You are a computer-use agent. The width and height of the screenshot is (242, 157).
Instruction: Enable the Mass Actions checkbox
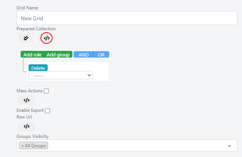pos(46,91)
